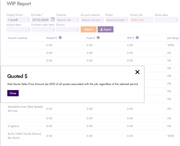This screenshot has height=146, width=180.
Task: Export the WIP report
Action: (x=105, y=29)
